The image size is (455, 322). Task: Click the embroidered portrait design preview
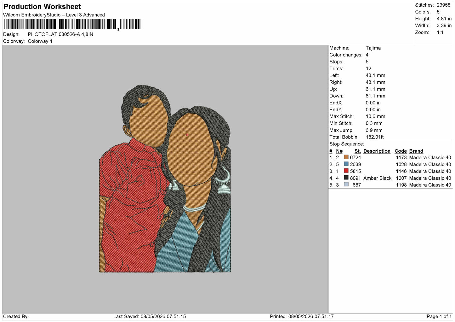tap(165, 179)
